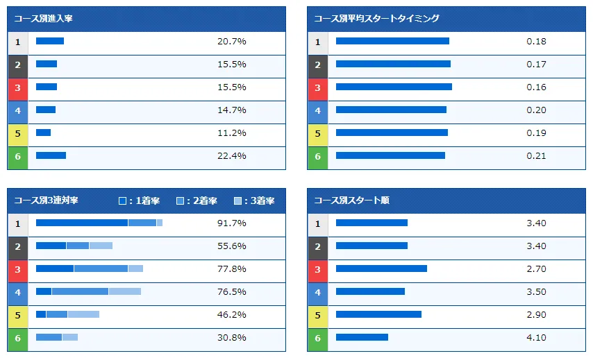The height and width of the screenshot is (358, 593).
Task: Select green course 6 badge in コース別スタート順
Action: tap(317, 339)
